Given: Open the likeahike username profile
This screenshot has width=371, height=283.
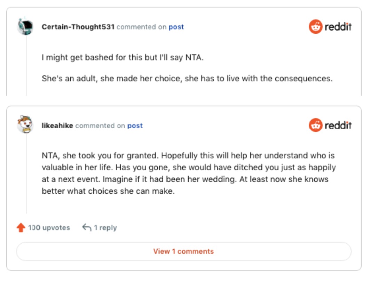Looking at the screenshot, I should click(57, 126).
